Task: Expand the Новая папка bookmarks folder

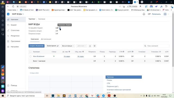Action: click(x=13, y=10)
